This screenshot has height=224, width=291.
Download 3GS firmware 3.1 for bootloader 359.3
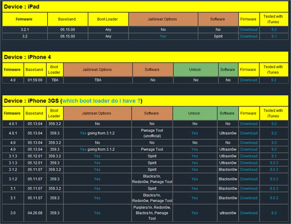coord(249,198)
